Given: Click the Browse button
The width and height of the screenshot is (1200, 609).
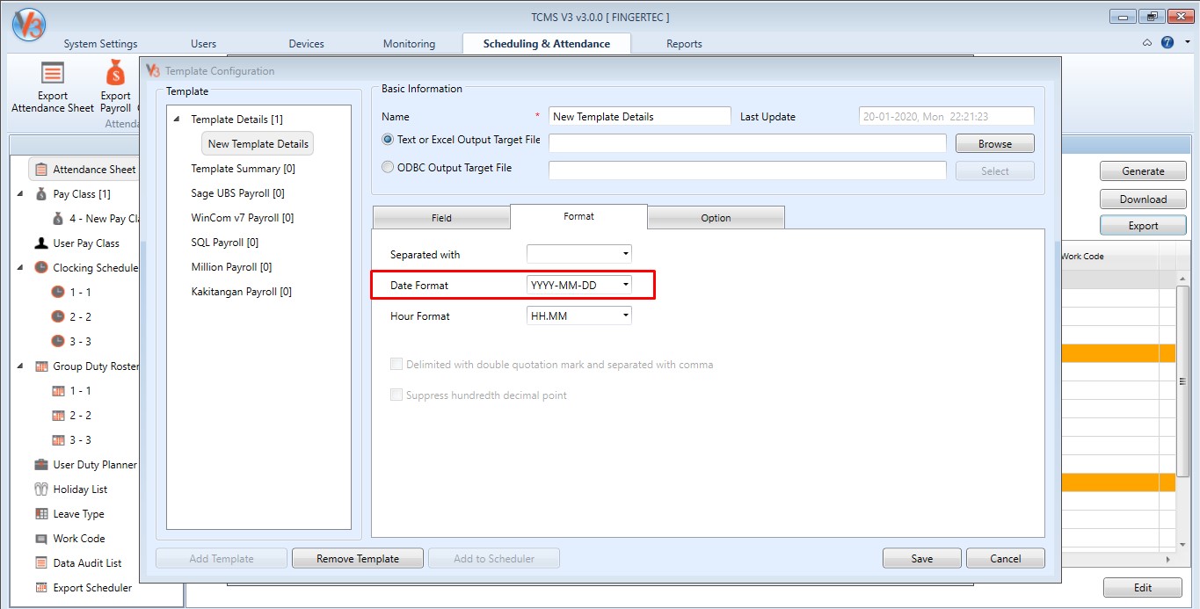Looking at the screenshot, I should (x=995, y=143).
